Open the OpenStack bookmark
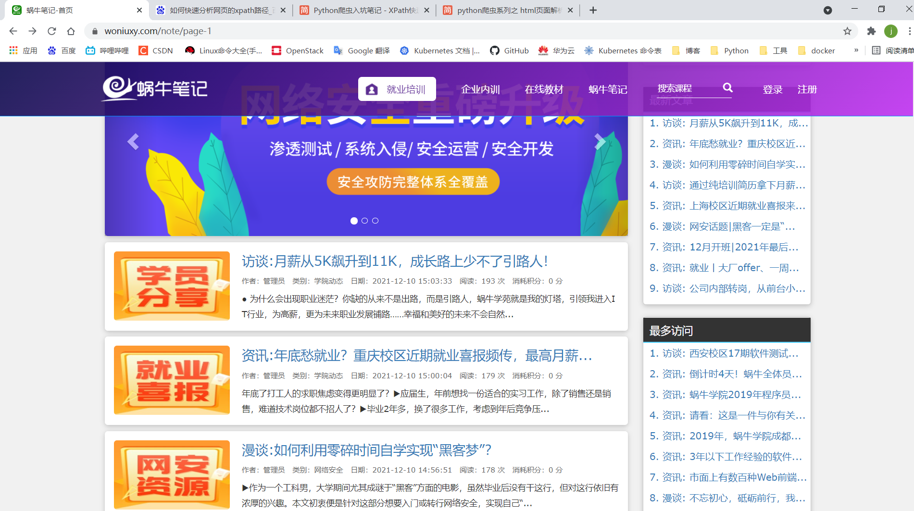914x511 pixels. point(298,50)
